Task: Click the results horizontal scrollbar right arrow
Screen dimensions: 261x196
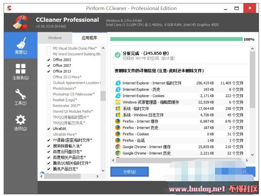Action: click(x=247, y=160)
